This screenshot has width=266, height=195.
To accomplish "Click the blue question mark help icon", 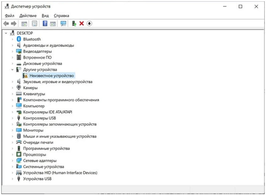I will [45, 24].
